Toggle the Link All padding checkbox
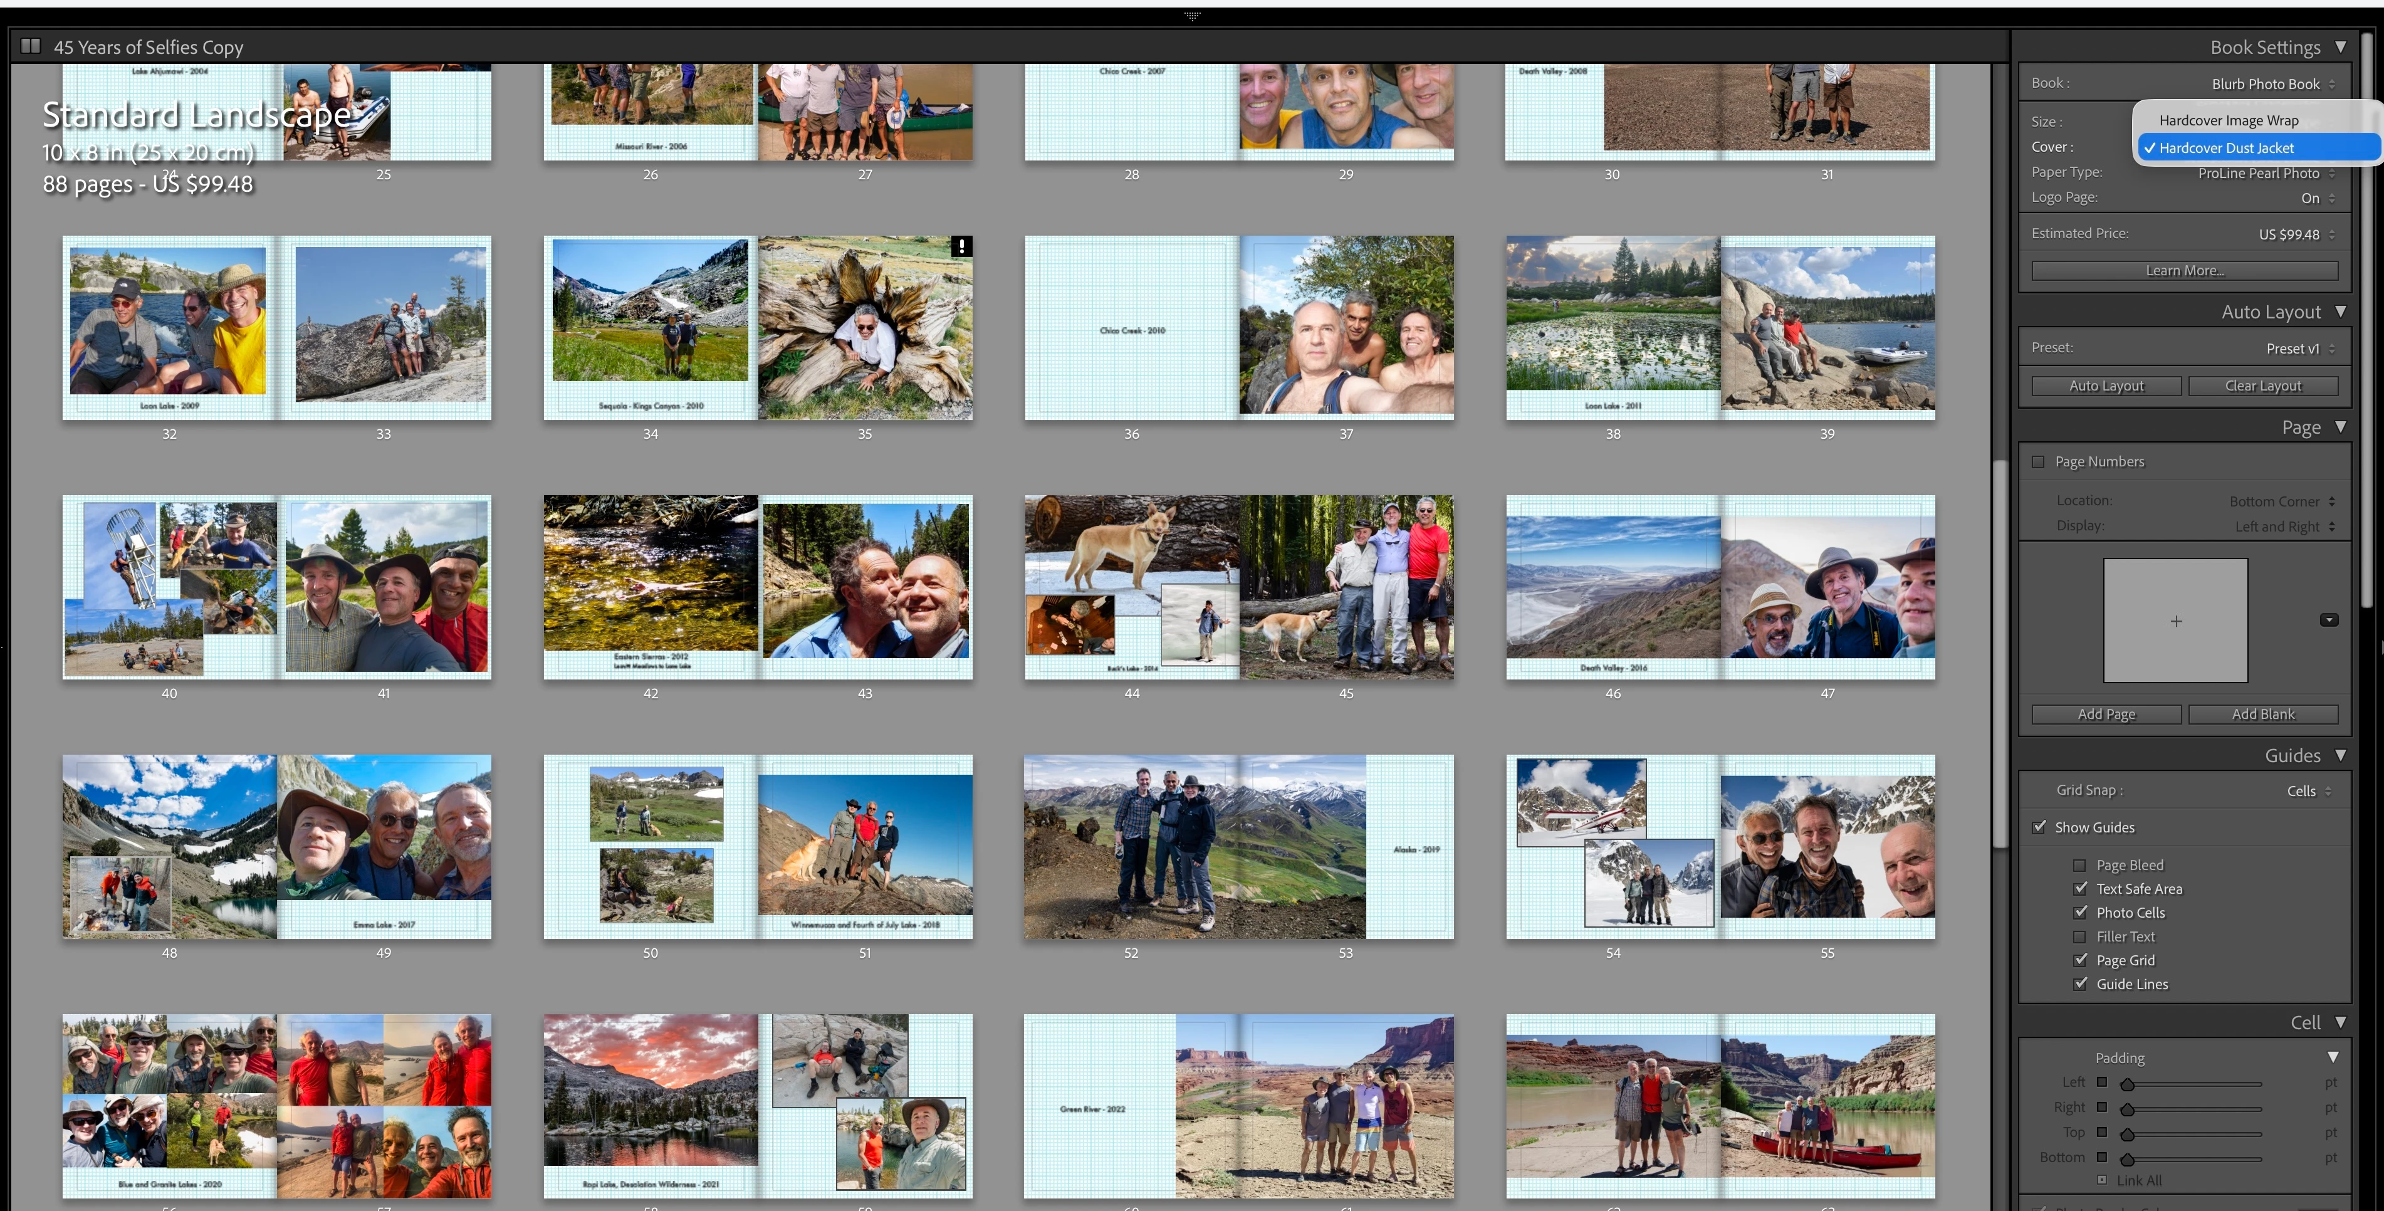Viewport: 2384px width, 1211px height. pos(2102,1180)
